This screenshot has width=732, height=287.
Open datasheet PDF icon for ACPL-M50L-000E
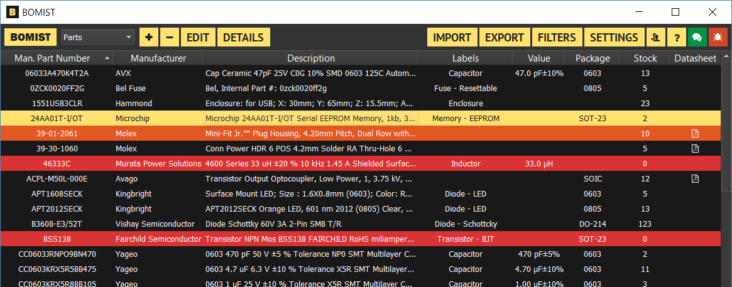click(x=695, y=178)
